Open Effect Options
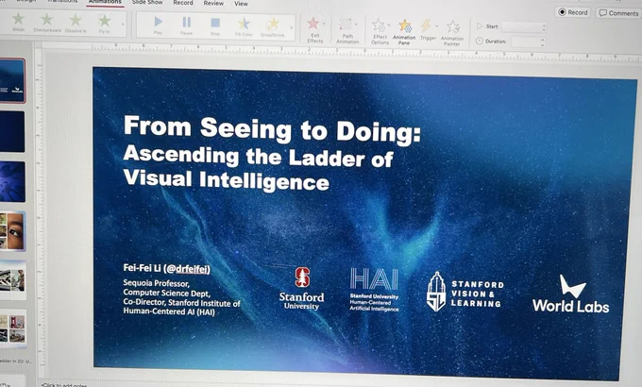The width and height of the screenshot is (642, 387). click(x=380, y=31)
